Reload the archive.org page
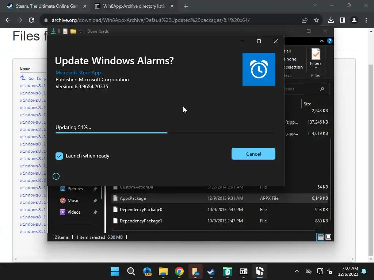Viewport: 374px width, 280px height. (31, 20)
